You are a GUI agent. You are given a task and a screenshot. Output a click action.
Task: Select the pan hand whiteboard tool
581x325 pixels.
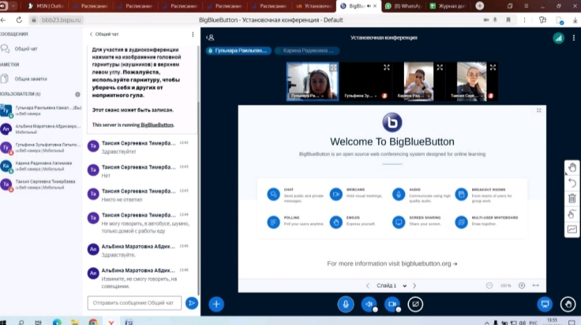(x=572, y=167)
